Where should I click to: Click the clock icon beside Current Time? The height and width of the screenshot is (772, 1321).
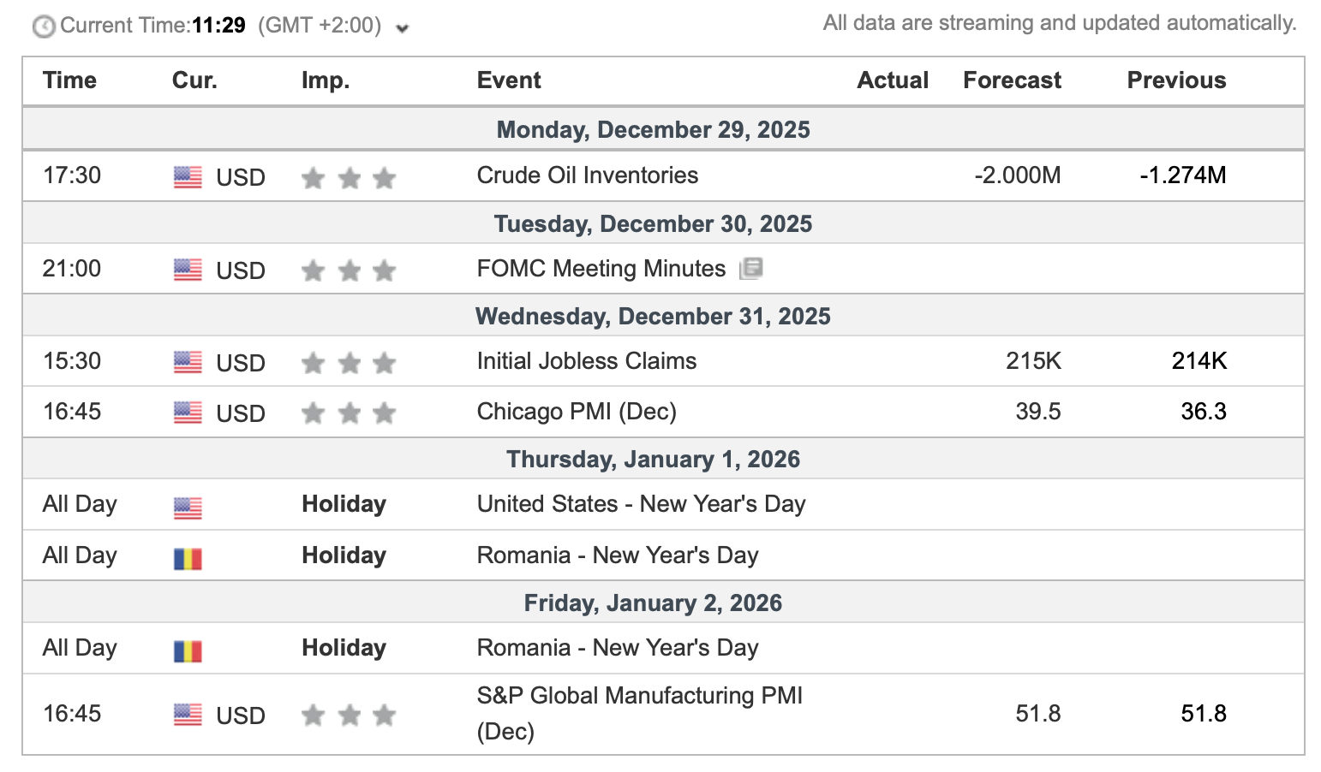point(44,27)
